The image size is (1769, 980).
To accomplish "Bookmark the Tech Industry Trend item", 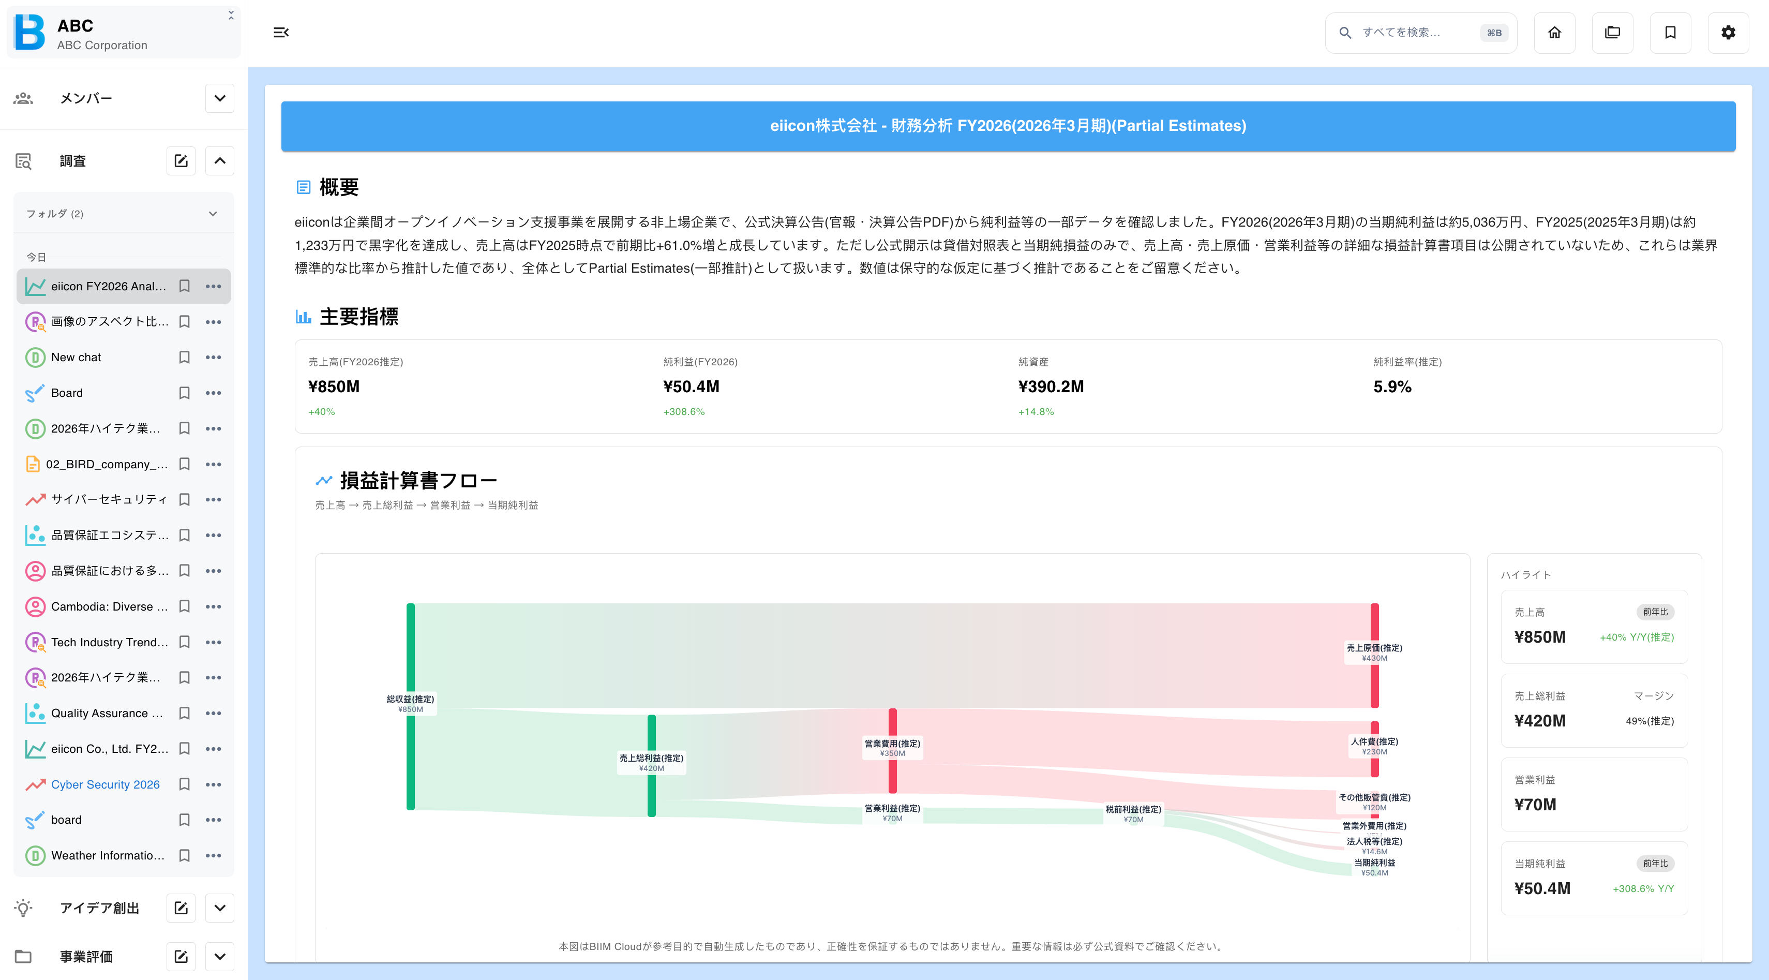I will [x=184, y=642].
